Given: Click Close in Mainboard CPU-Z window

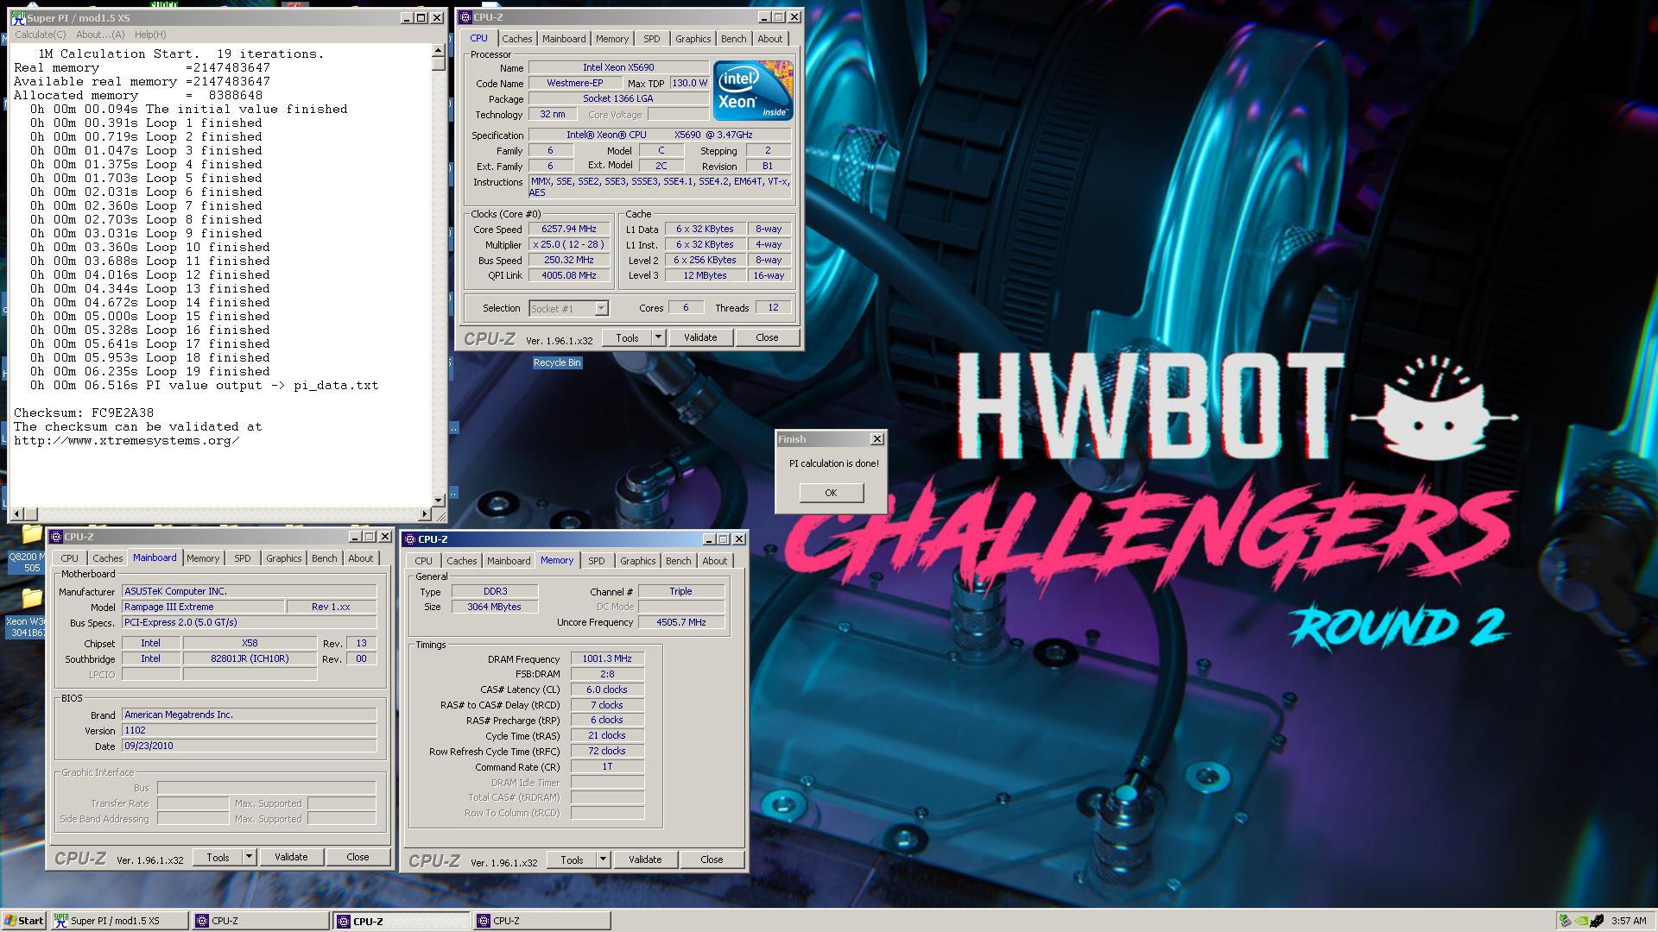Looking at the screenshot, I should click(x=358, y=857).
